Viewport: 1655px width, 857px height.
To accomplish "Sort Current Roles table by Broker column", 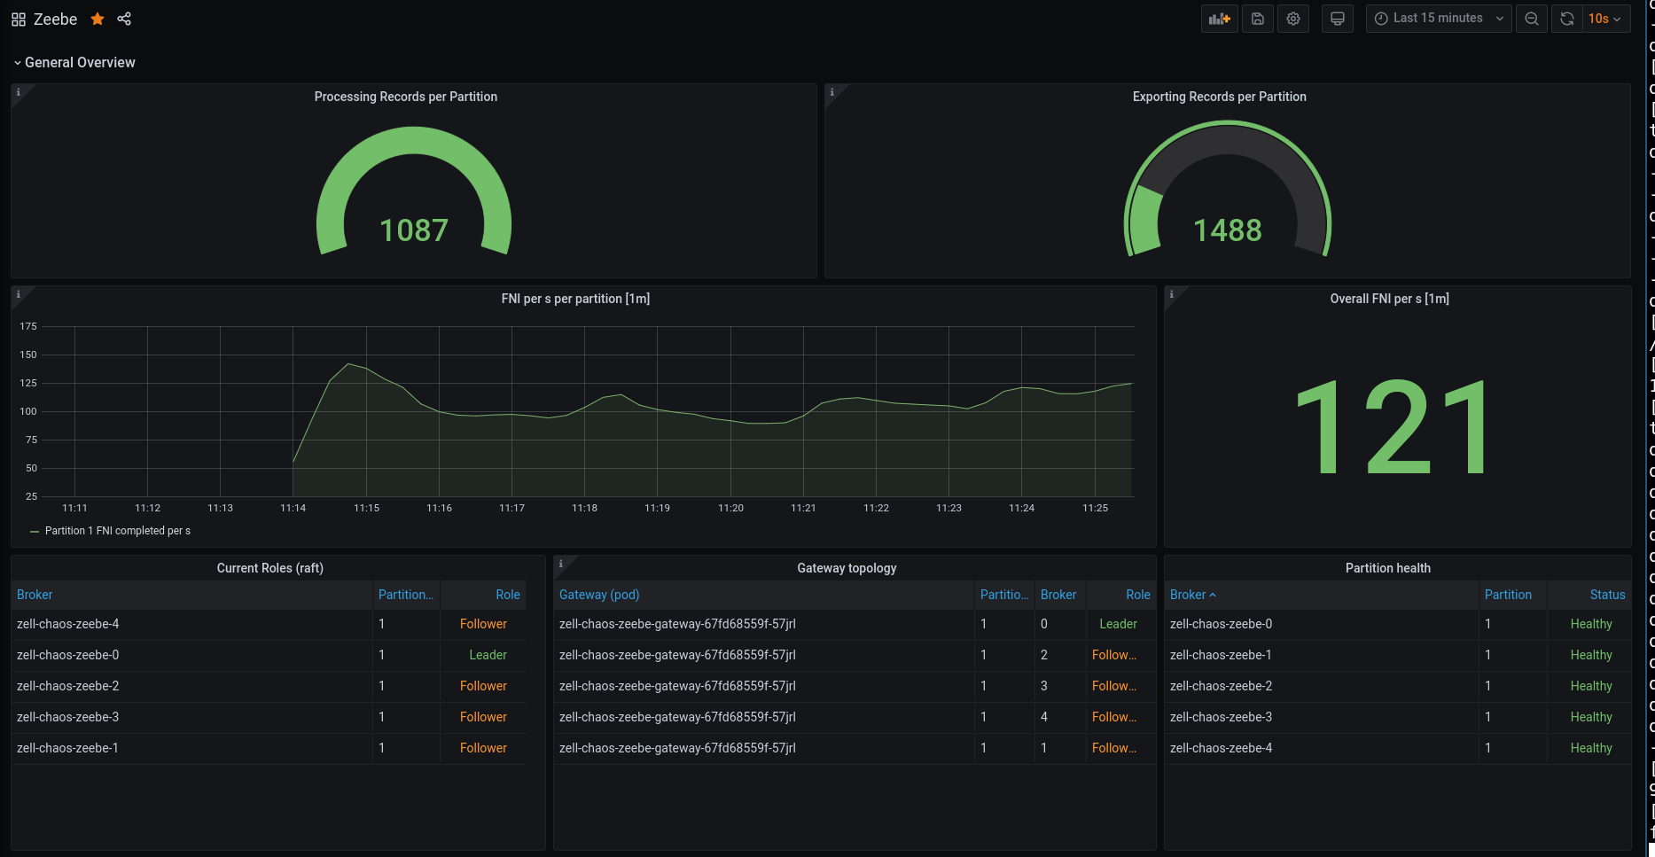I will pyautogui.click(x=35, y=595).
